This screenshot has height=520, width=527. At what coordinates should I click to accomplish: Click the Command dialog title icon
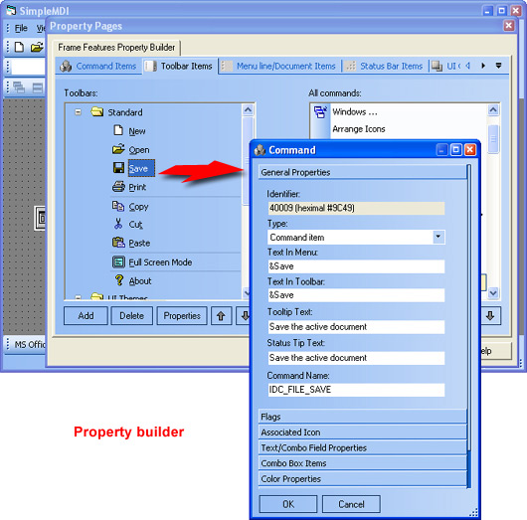[260, 150]
